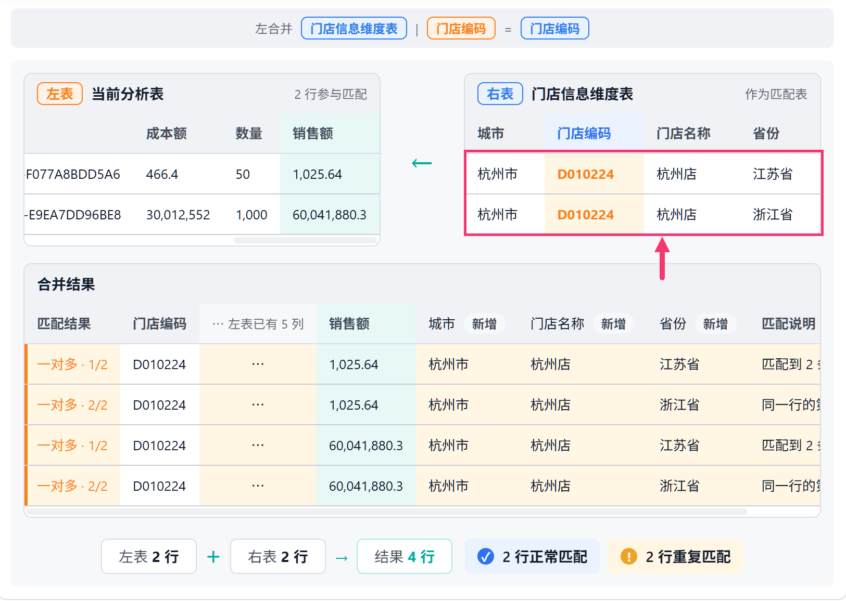Viewport: 846px width, 601px height.
Task: Click the teal left arrow between tables
Action: pyautogui.click(x=422, y=163)
